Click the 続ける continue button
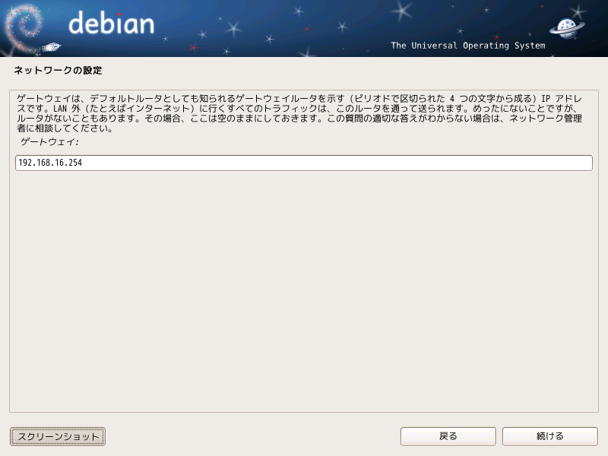This screenshot has width=608, height=456. pos(549,436)
